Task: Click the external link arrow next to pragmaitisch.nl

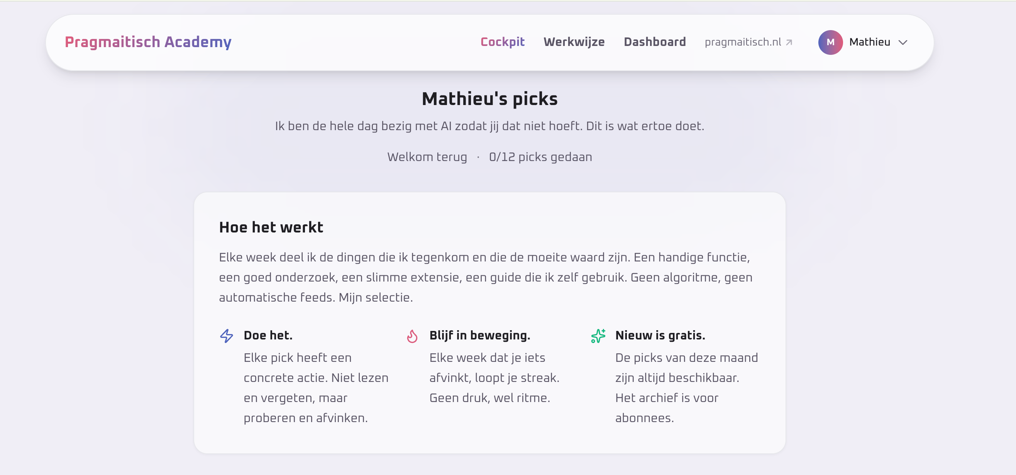Action: [x=789, y=42]
